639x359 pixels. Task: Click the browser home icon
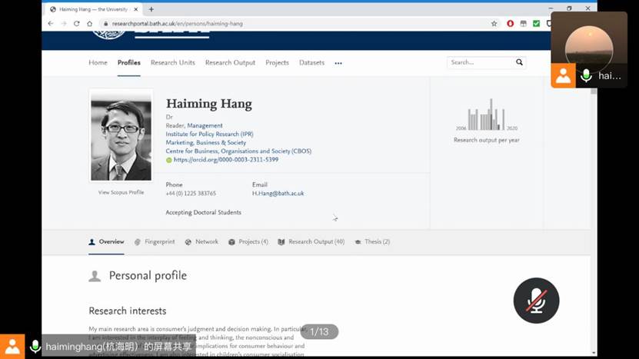click(89, 24)
